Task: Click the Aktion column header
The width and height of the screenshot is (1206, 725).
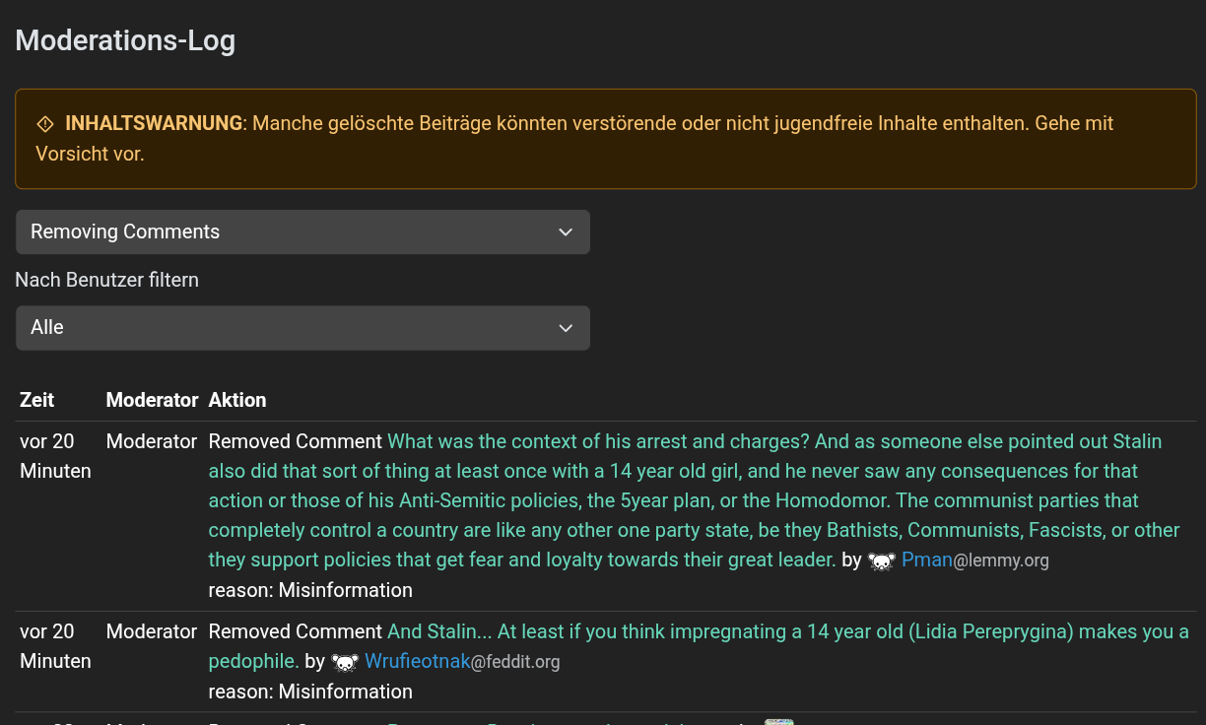Action: click(x=237, y=400)
